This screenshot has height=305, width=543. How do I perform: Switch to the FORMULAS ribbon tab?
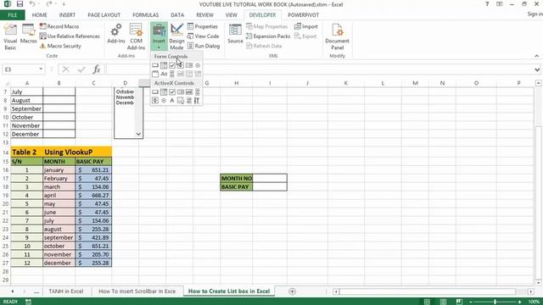pyautogui.click(x=145, y=15)
